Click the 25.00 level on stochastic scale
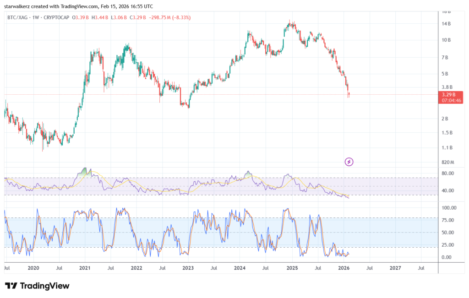 click(x=447, y=244)
